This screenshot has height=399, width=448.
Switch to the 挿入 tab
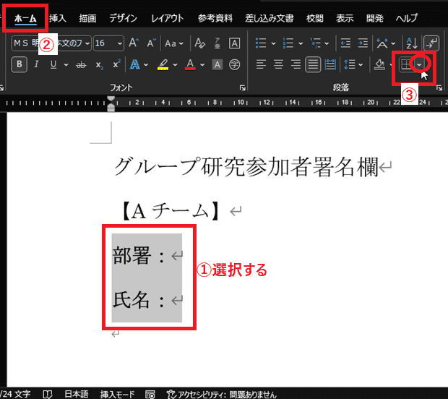tap(59, 17)
